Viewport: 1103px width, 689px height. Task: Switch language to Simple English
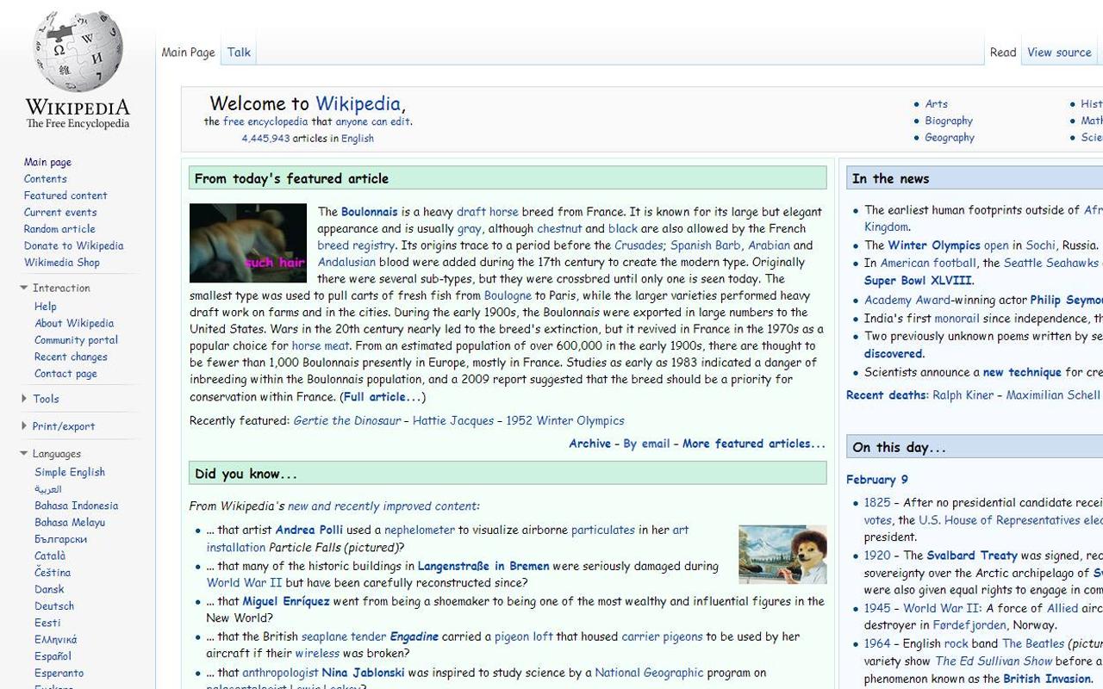tap(70, 472)
